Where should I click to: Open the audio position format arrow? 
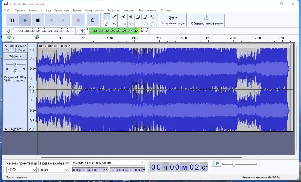(x=207, y=166)
